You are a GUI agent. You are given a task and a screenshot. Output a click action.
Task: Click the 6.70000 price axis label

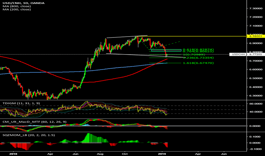[x=256, y=61]
